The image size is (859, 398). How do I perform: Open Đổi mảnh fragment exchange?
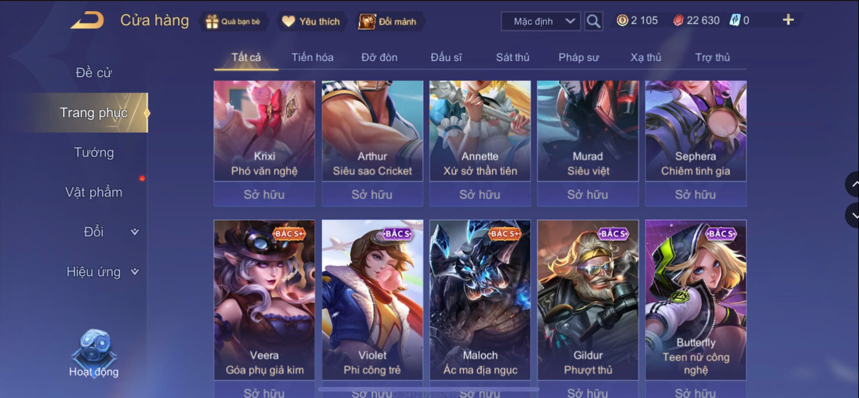tap(367, 21)
